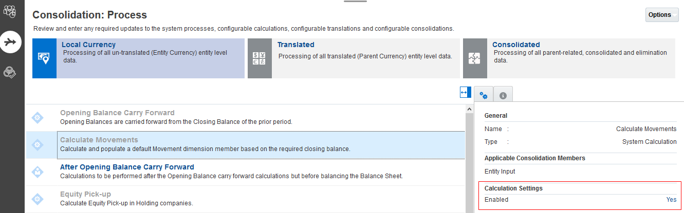The width and height of the screenshot is (684, 213).
Task: Switch to the Consolidated process tab
Action: (516, 45)
